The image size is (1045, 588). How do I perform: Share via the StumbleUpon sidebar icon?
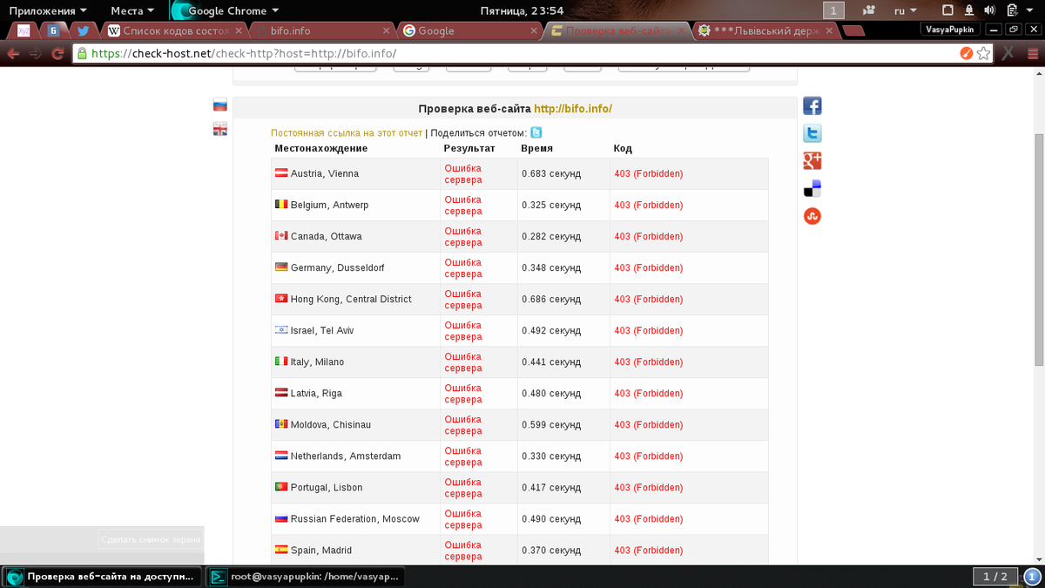(812, 215)
